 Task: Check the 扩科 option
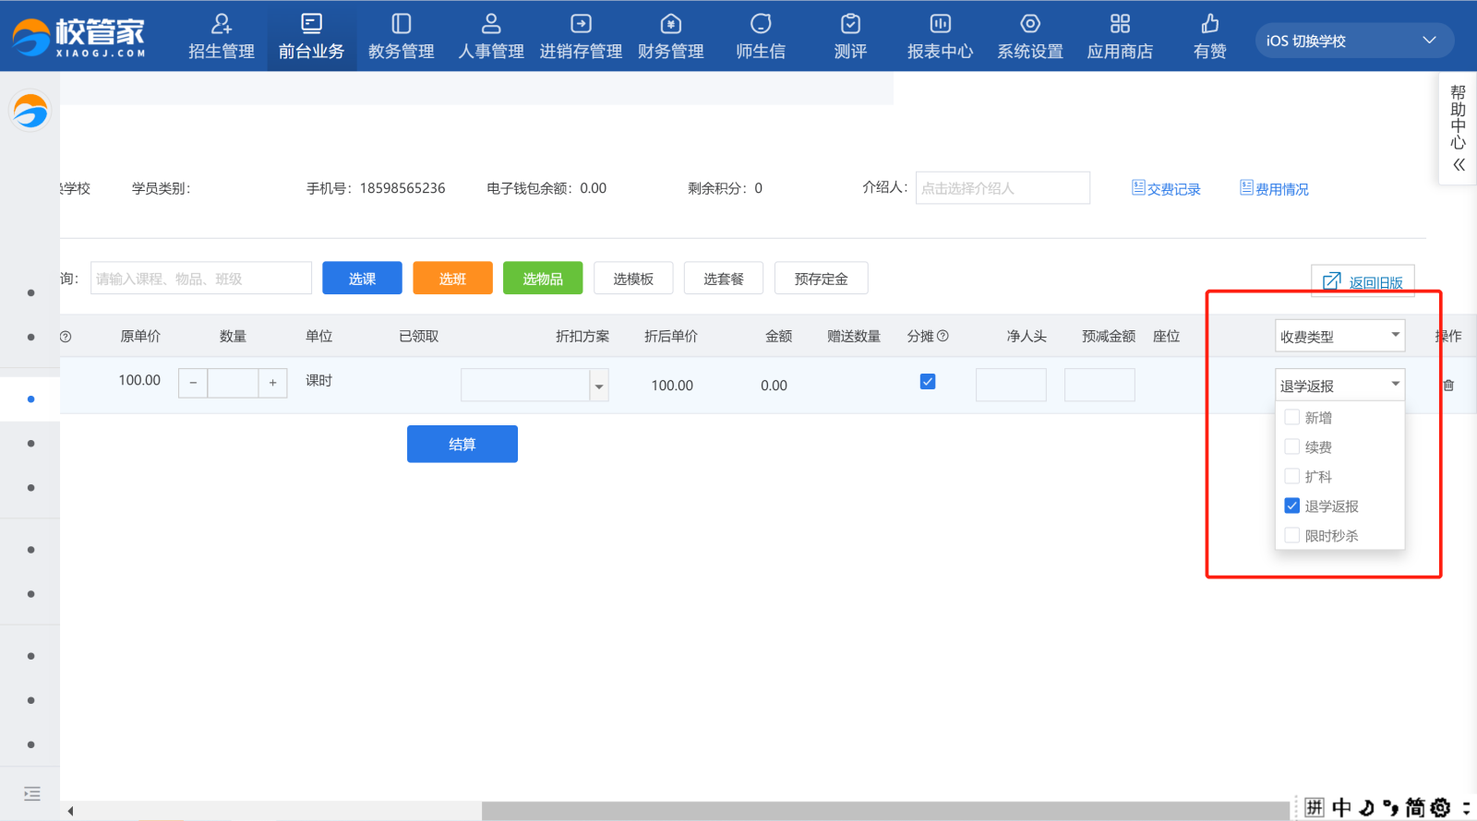click(1292, 476)
